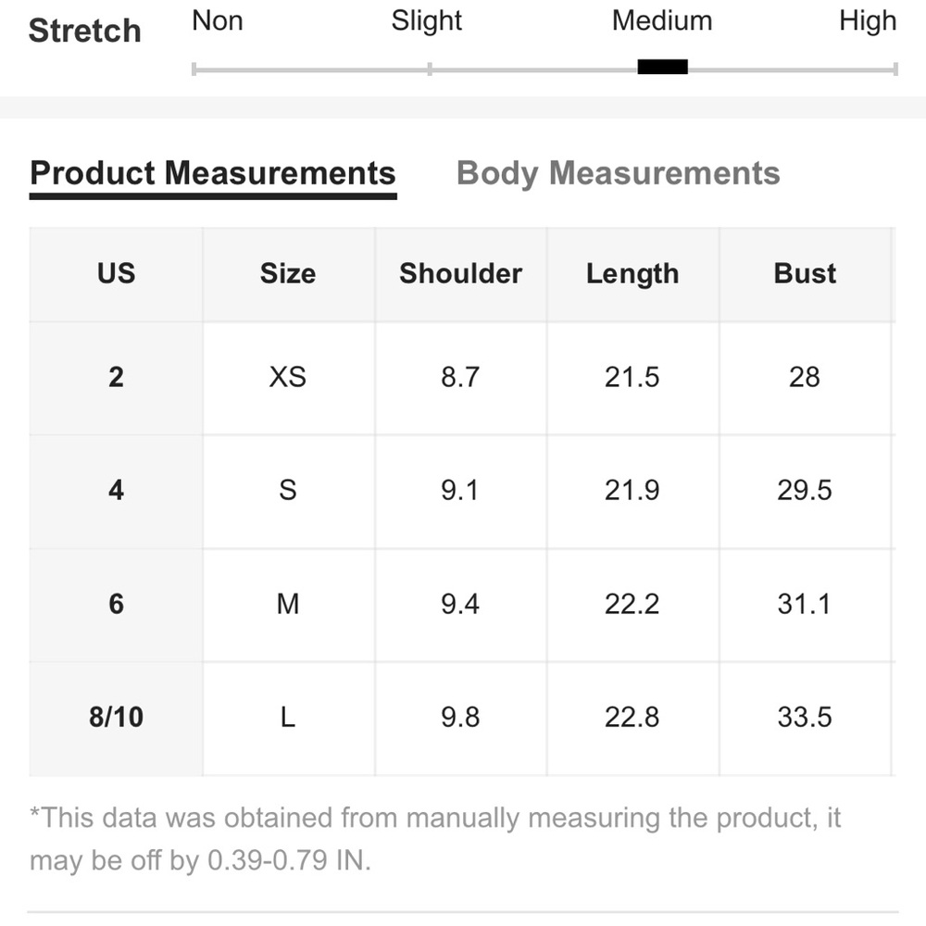Click the Medium stretch indicator on slider
The image size is (926, 926).
(662, 67)
